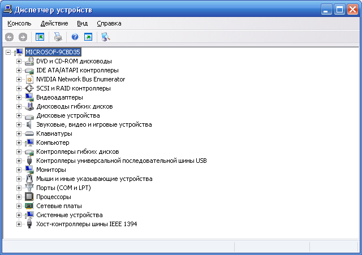Select the Процессоры label
Image resolution: width=362 pixels, height=255 pixels.
coord(54,197)
